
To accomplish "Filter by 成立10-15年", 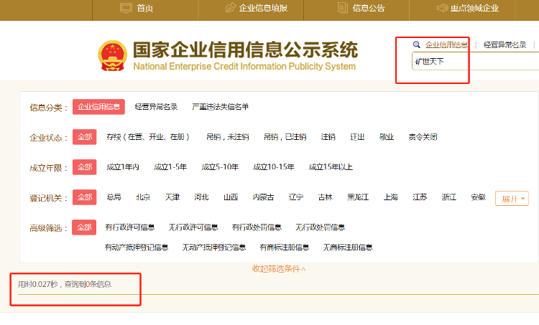I will (x=274, y=167).
